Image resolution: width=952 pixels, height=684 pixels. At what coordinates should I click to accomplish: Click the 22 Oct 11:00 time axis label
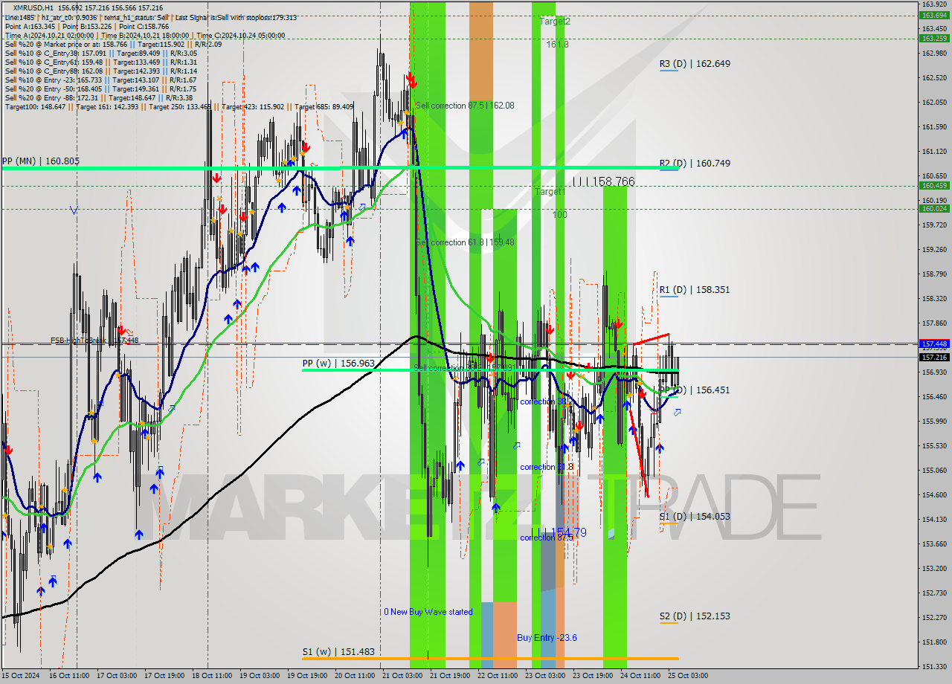coord(497,676)
